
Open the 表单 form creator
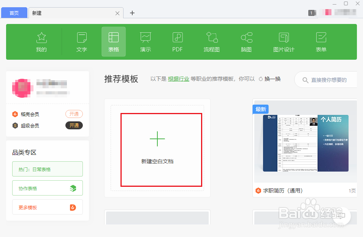click(x=321, y=42)
